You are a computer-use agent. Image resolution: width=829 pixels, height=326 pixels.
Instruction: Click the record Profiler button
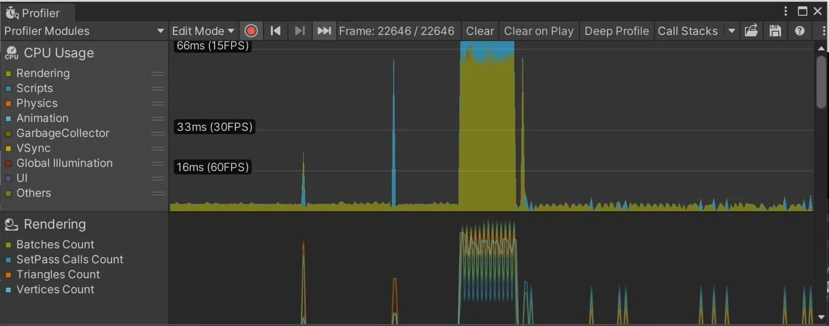click(x=251, y=31)
